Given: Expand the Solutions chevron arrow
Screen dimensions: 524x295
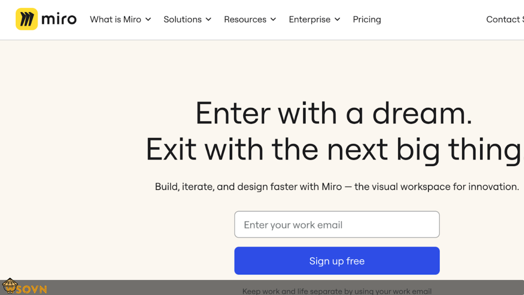Looking at the screenshot, I should [x=208, y=19].
